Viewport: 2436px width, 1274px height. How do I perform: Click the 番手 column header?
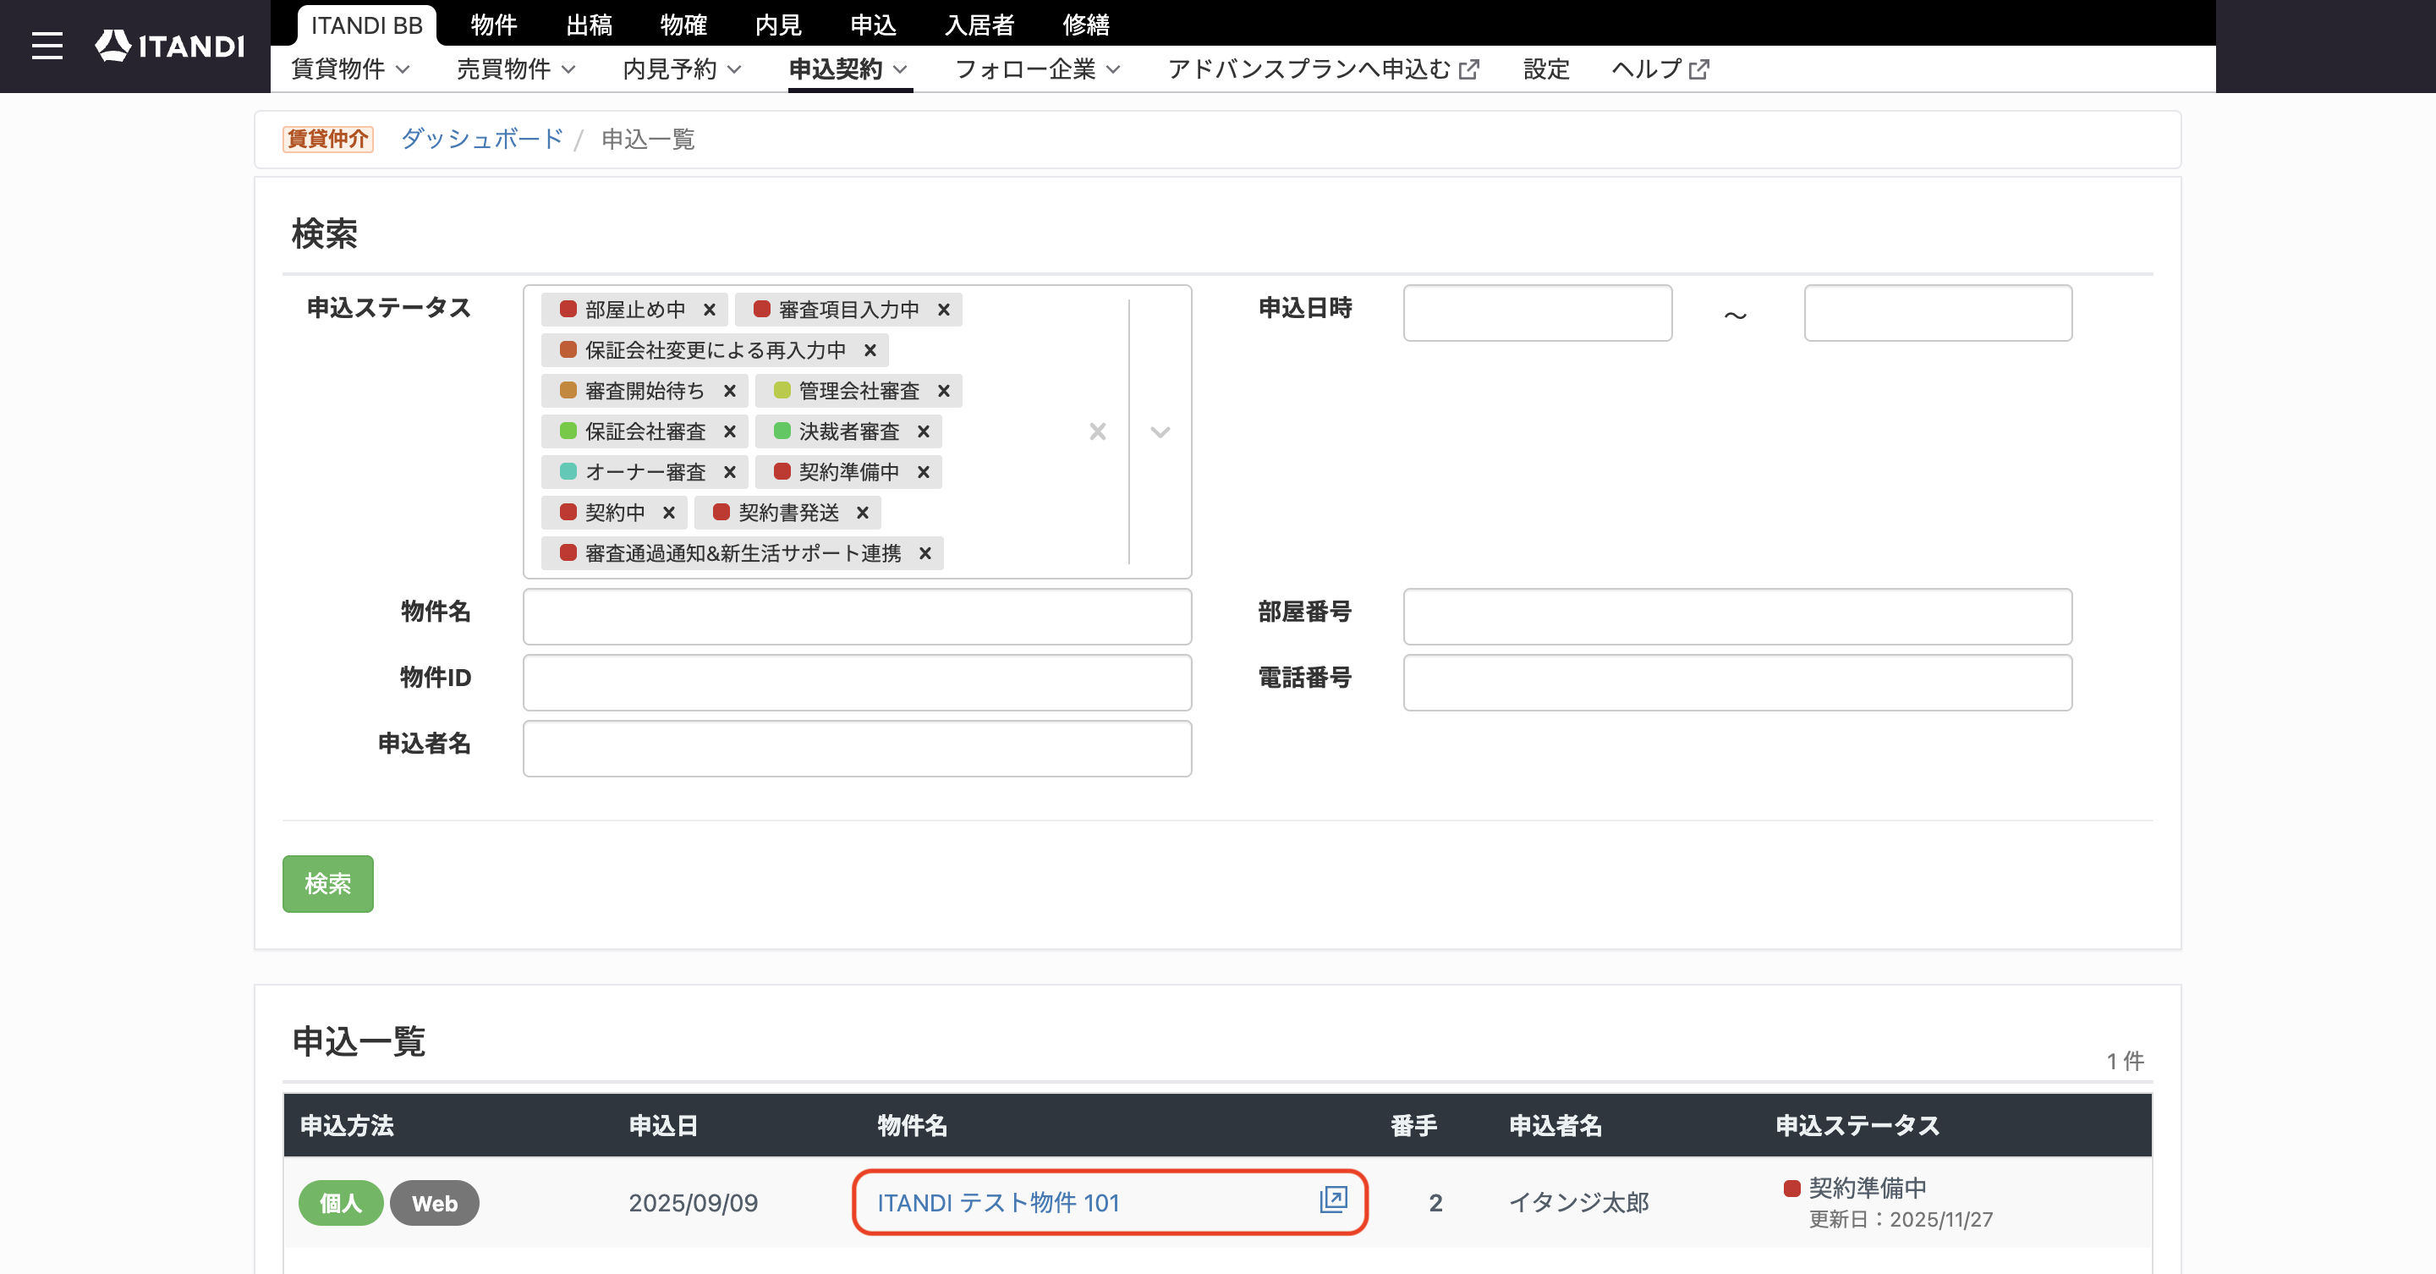coord(1413,1125)
